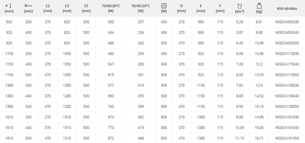Image resolution: width=305 pixels, height=143 pixels.
Task: Click the horizontal width arrow next to B
Action: (x=29, y=6)
